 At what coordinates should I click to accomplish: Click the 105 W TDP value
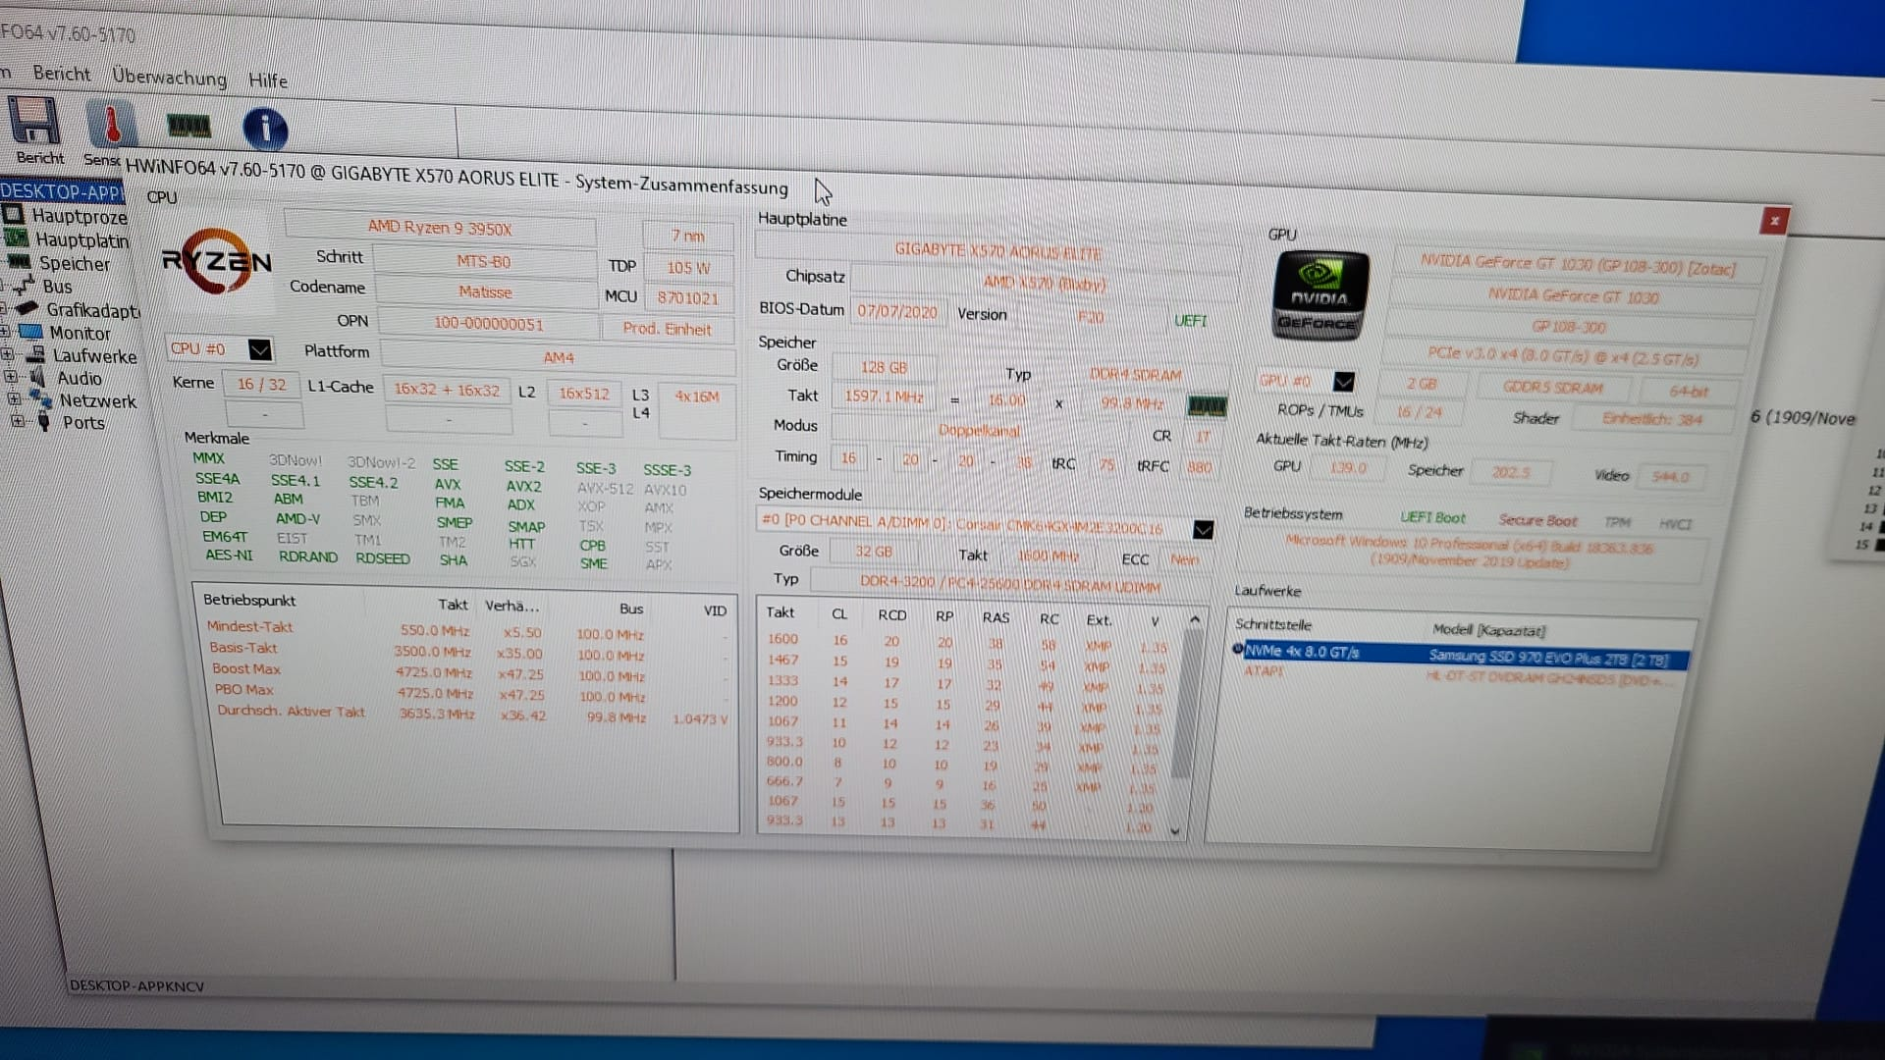coord(688,267)
